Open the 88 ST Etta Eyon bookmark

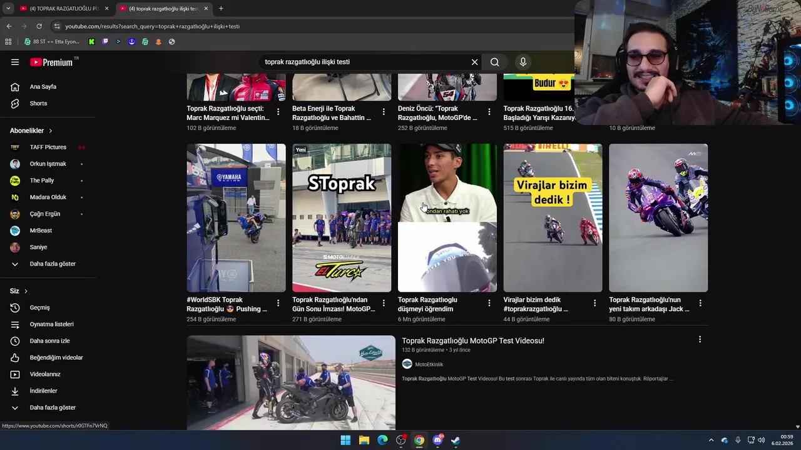(x=52, y=42)
